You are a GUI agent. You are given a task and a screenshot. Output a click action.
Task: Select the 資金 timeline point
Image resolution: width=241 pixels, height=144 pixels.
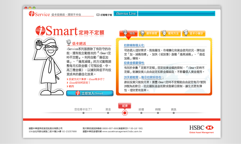pos(108,113)
